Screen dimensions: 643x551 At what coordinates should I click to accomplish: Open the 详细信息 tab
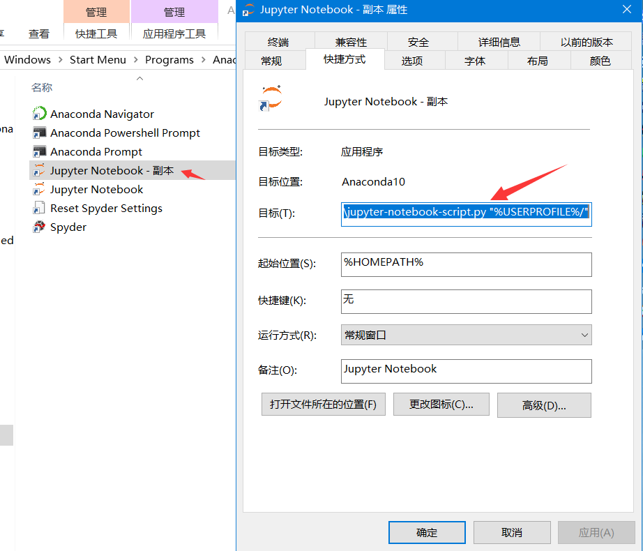tap(499, 42)
